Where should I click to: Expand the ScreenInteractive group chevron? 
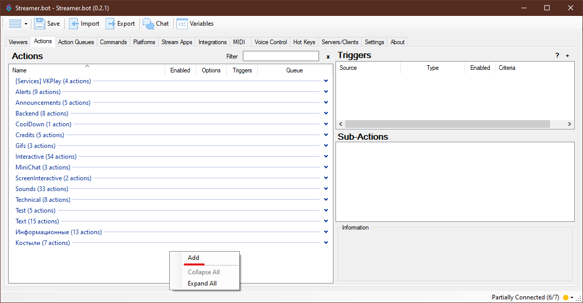click(x=326, y=178)
